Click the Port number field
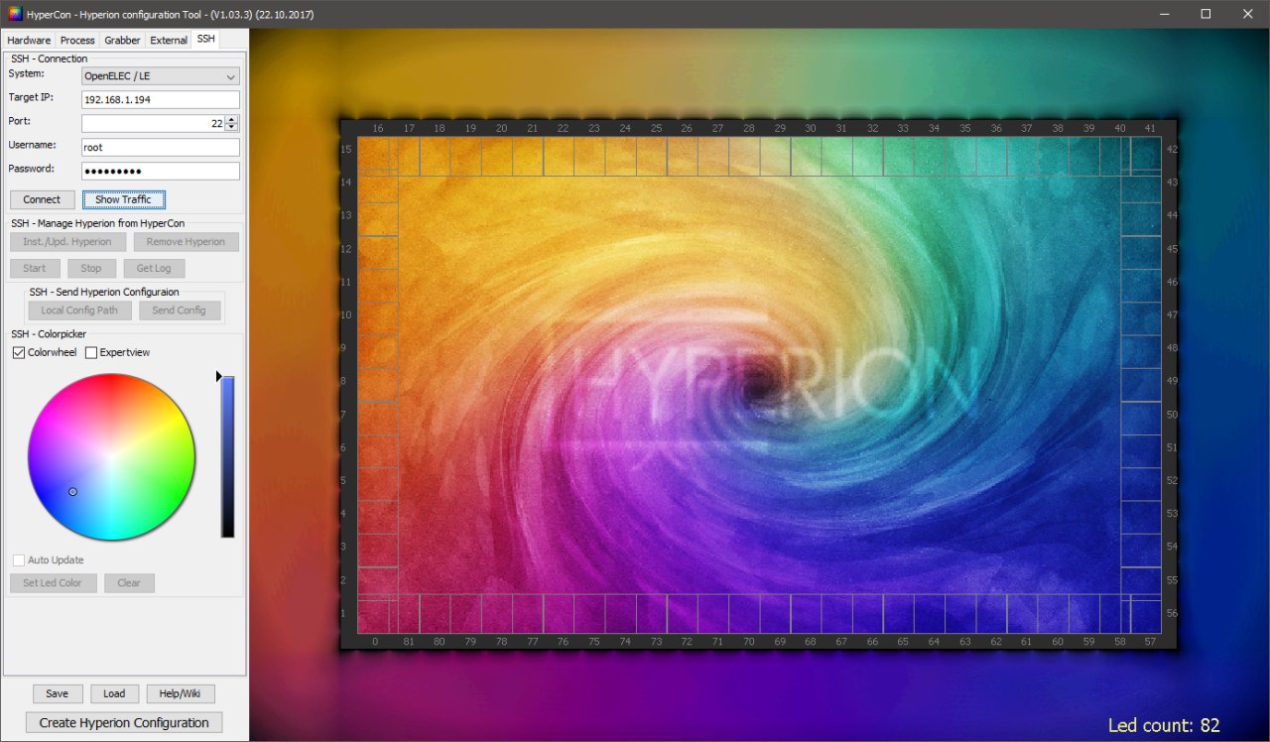This screenshot has width=1270, height=742. coord(153,123)
